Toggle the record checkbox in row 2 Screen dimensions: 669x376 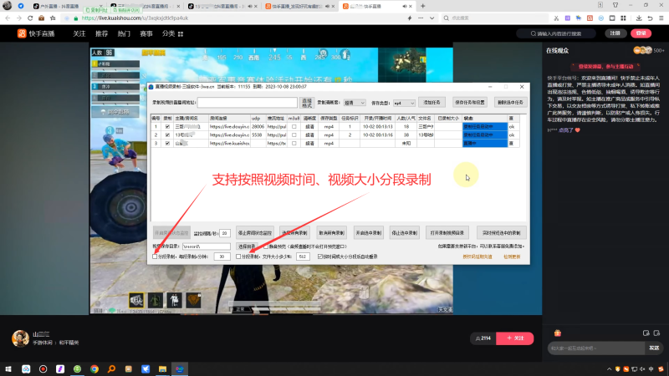(167, 135)
